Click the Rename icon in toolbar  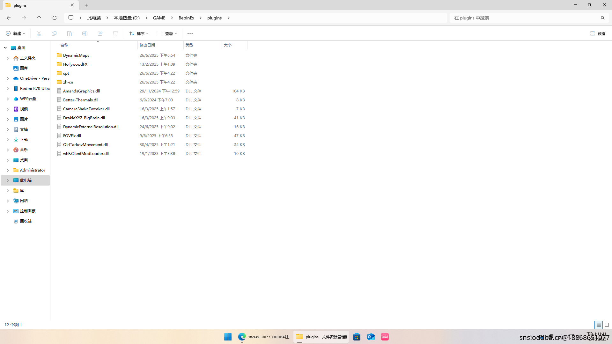(x=85, y=33)
